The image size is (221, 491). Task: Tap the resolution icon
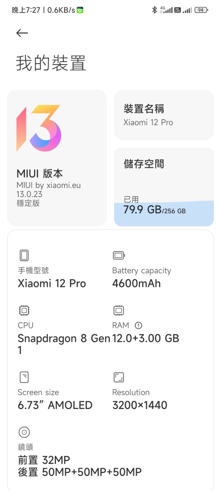click(x=118, y=377)
